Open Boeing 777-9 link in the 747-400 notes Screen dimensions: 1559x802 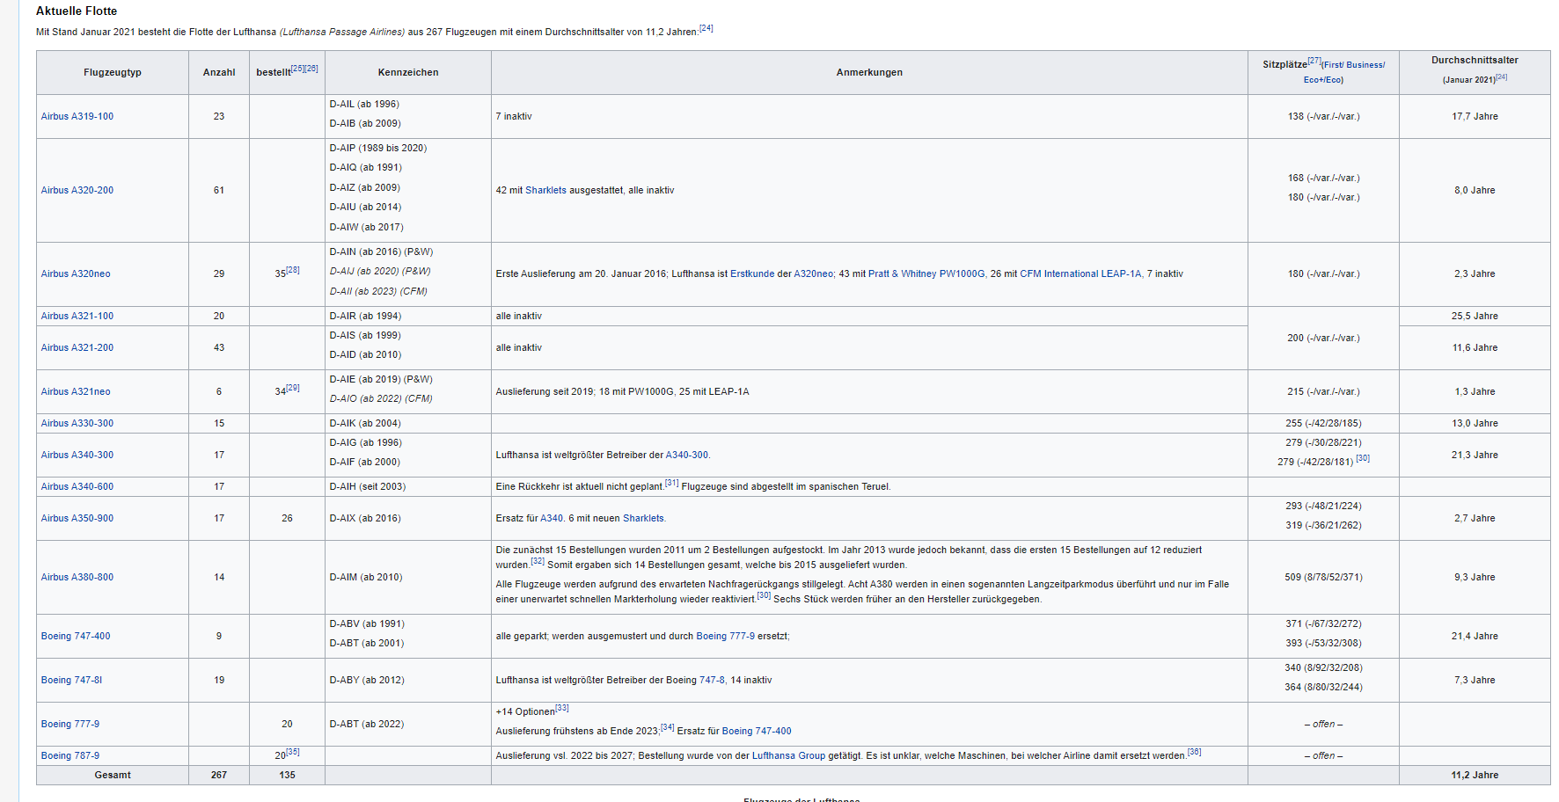tap(726, 636)
